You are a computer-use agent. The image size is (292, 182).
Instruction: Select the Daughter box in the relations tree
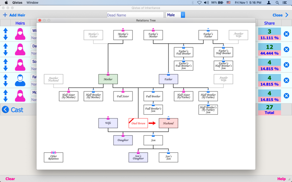click(123, 140)
